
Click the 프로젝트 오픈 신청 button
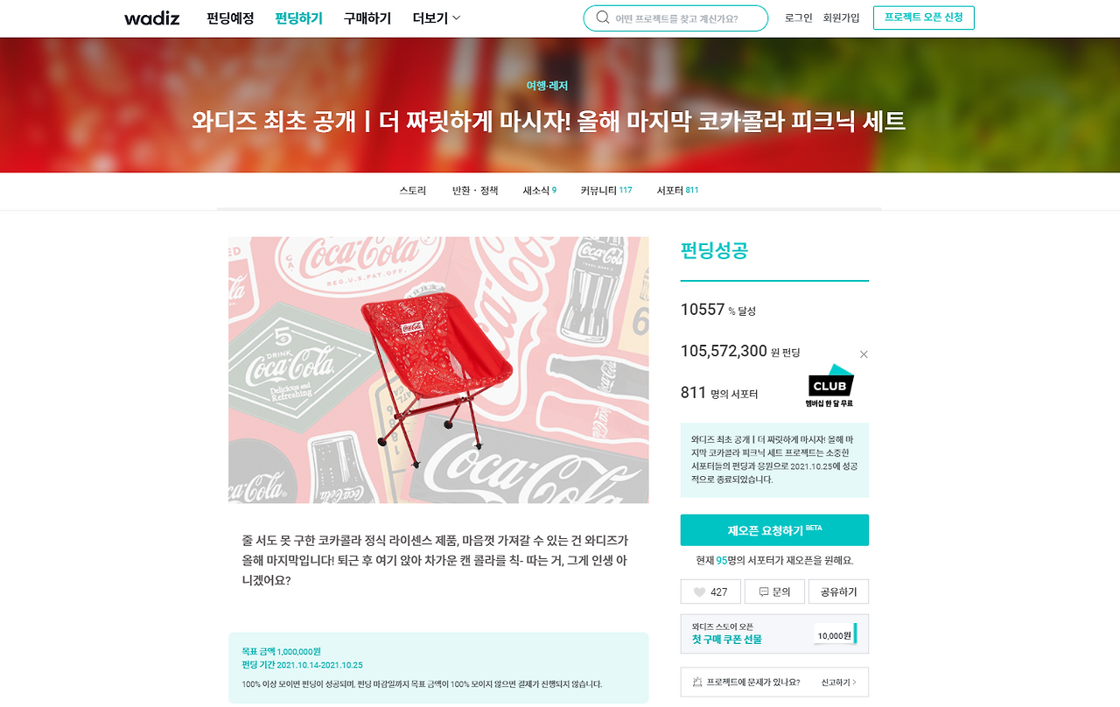pos(923,17)
